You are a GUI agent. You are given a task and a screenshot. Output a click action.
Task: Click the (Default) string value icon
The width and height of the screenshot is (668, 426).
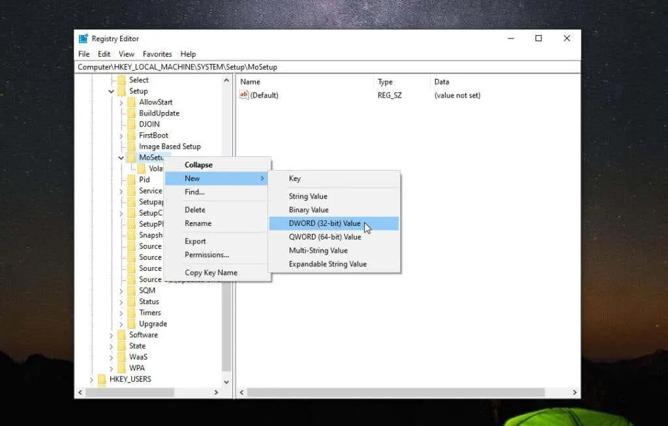click(244, 95)
